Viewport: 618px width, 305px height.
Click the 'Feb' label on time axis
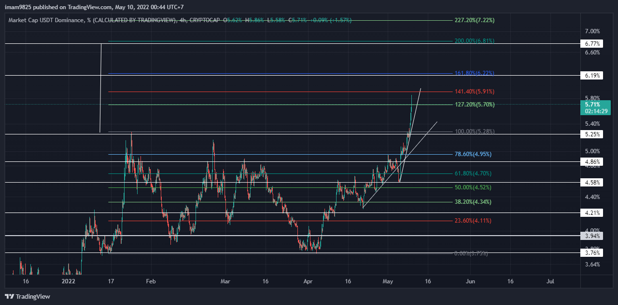[151, 281]
